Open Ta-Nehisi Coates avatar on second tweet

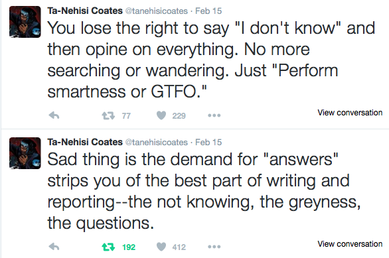[x=25, y=153]
